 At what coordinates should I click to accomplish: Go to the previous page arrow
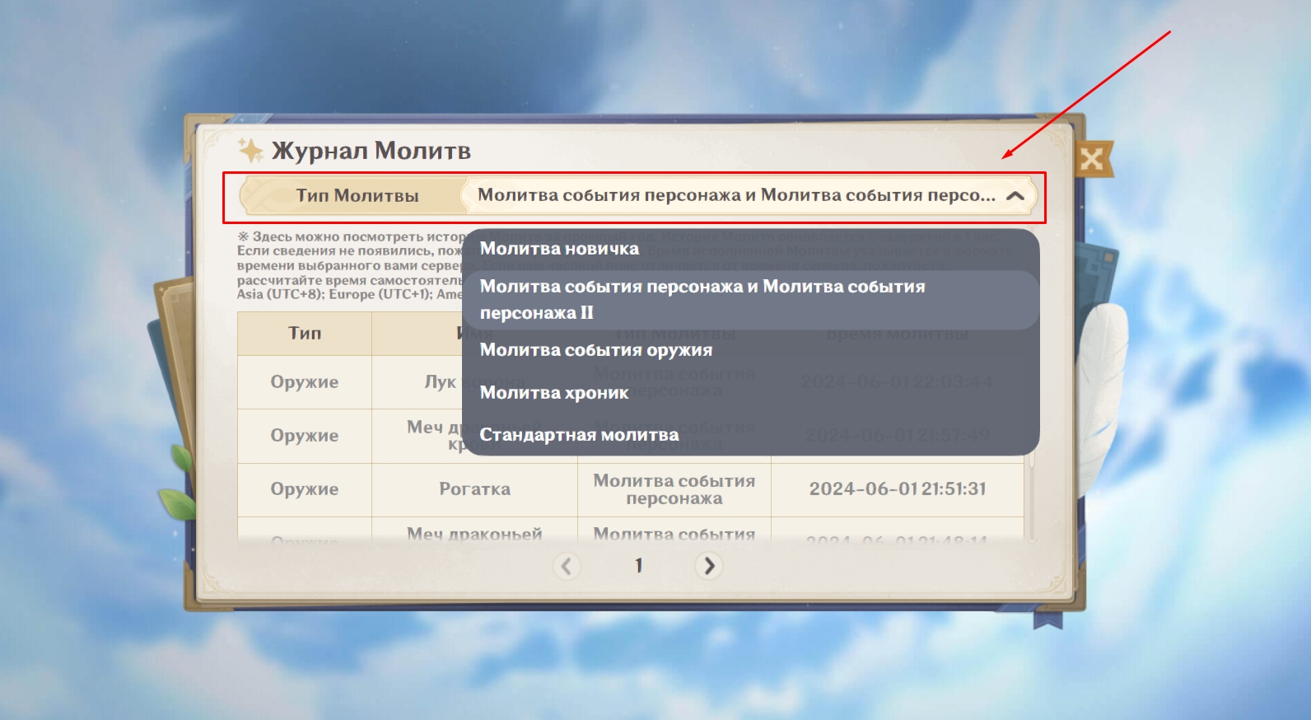pos(566,566)
